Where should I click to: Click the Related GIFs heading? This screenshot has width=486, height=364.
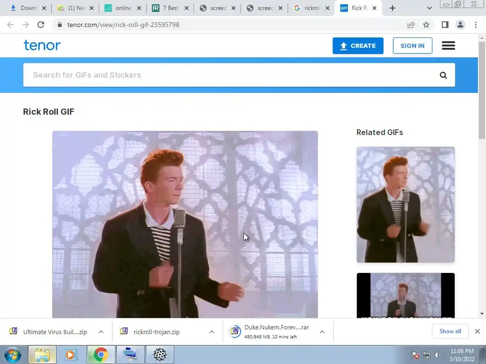tap(380, 133)
